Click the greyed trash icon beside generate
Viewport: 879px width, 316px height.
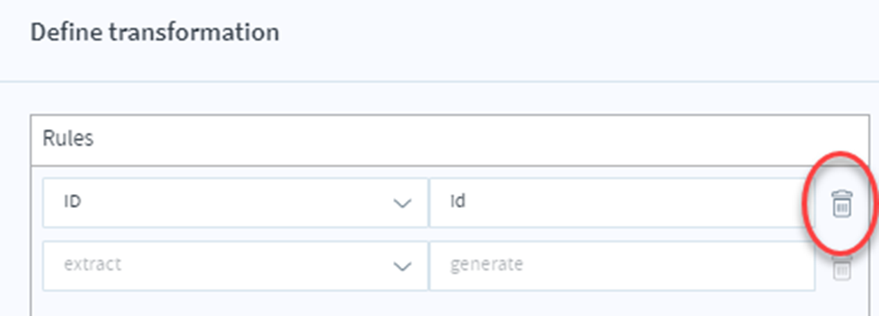click(x=842, y=267)
